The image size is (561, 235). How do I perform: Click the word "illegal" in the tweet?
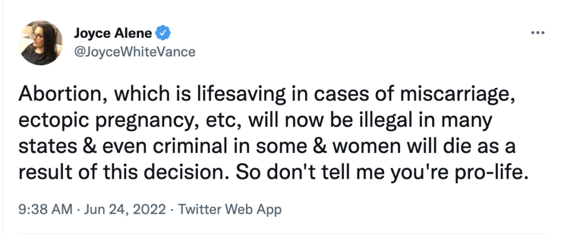pyautogui.click(x=381, y=120)
